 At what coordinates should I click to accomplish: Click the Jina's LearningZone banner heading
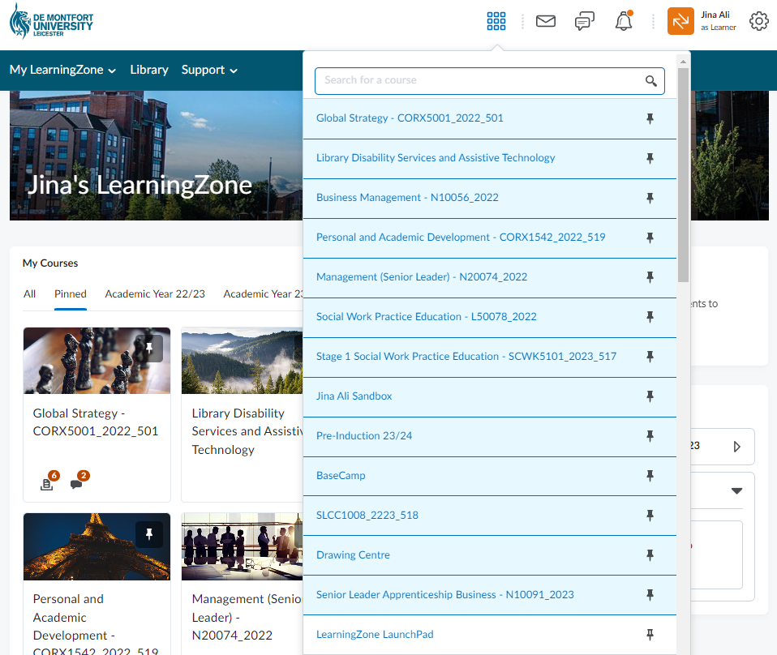click(x=140, y=186)
